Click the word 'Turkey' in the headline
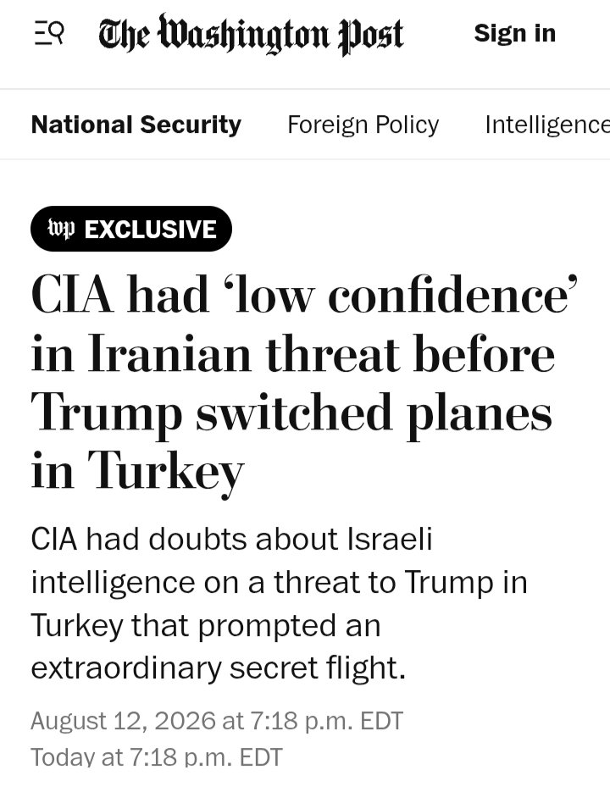This screenshot has height=803, width=610. pos(165,471)
